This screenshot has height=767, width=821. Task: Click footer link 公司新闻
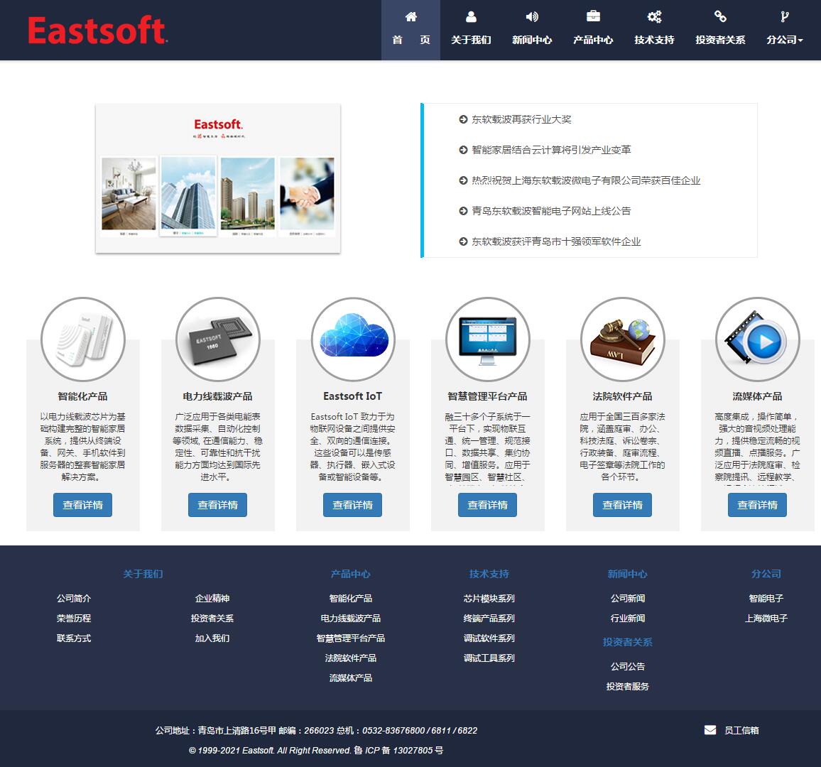point(628,598)
